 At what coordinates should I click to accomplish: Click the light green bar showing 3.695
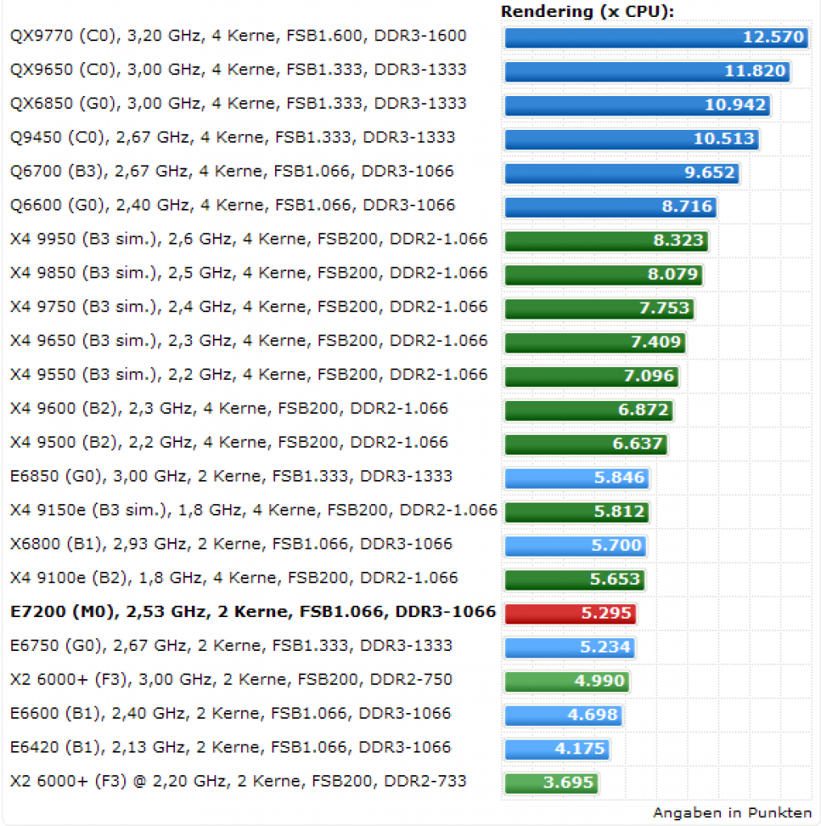552,782
